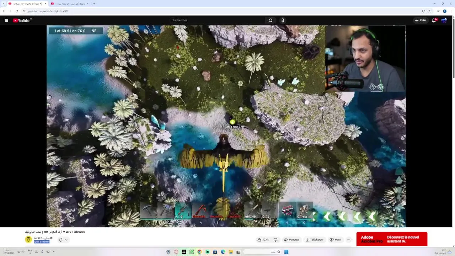The image size is (455, 256).
Task: Open the Adobe Acrobat Pro ad
Action: [392, 239]
